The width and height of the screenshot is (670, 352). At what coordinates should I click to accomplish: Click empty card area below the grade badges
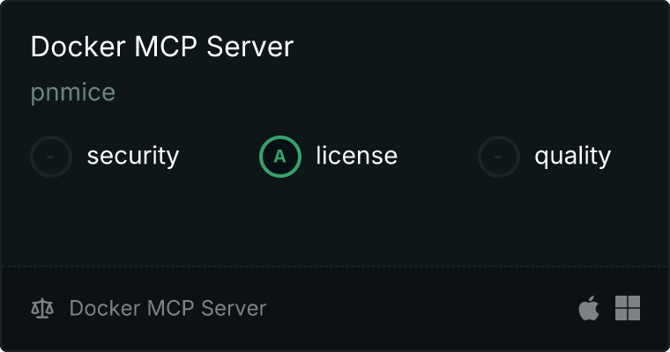coord(335,222)
